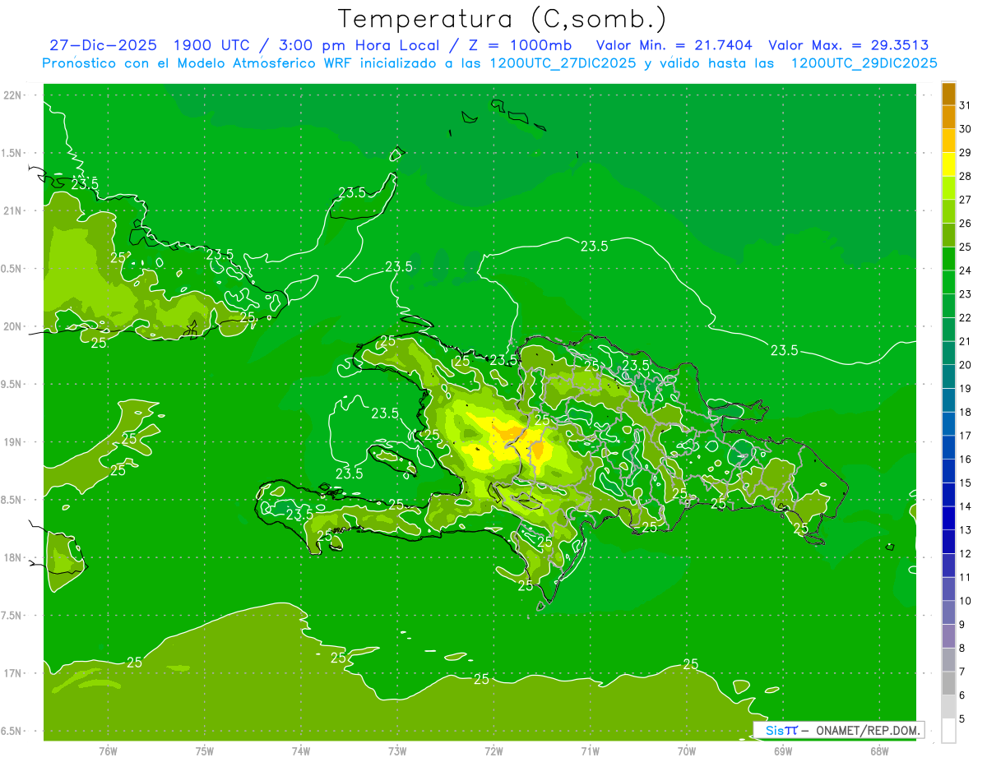Click the legend value "31"
The height and width of the screenshot is (762, 987).
coord(965,105)
